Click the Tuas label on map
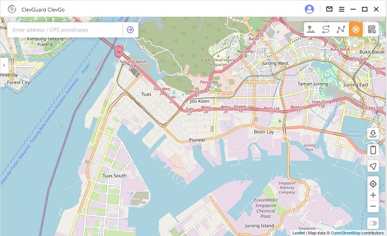Viewport: 387px width, 236px height. click(146, 94)
